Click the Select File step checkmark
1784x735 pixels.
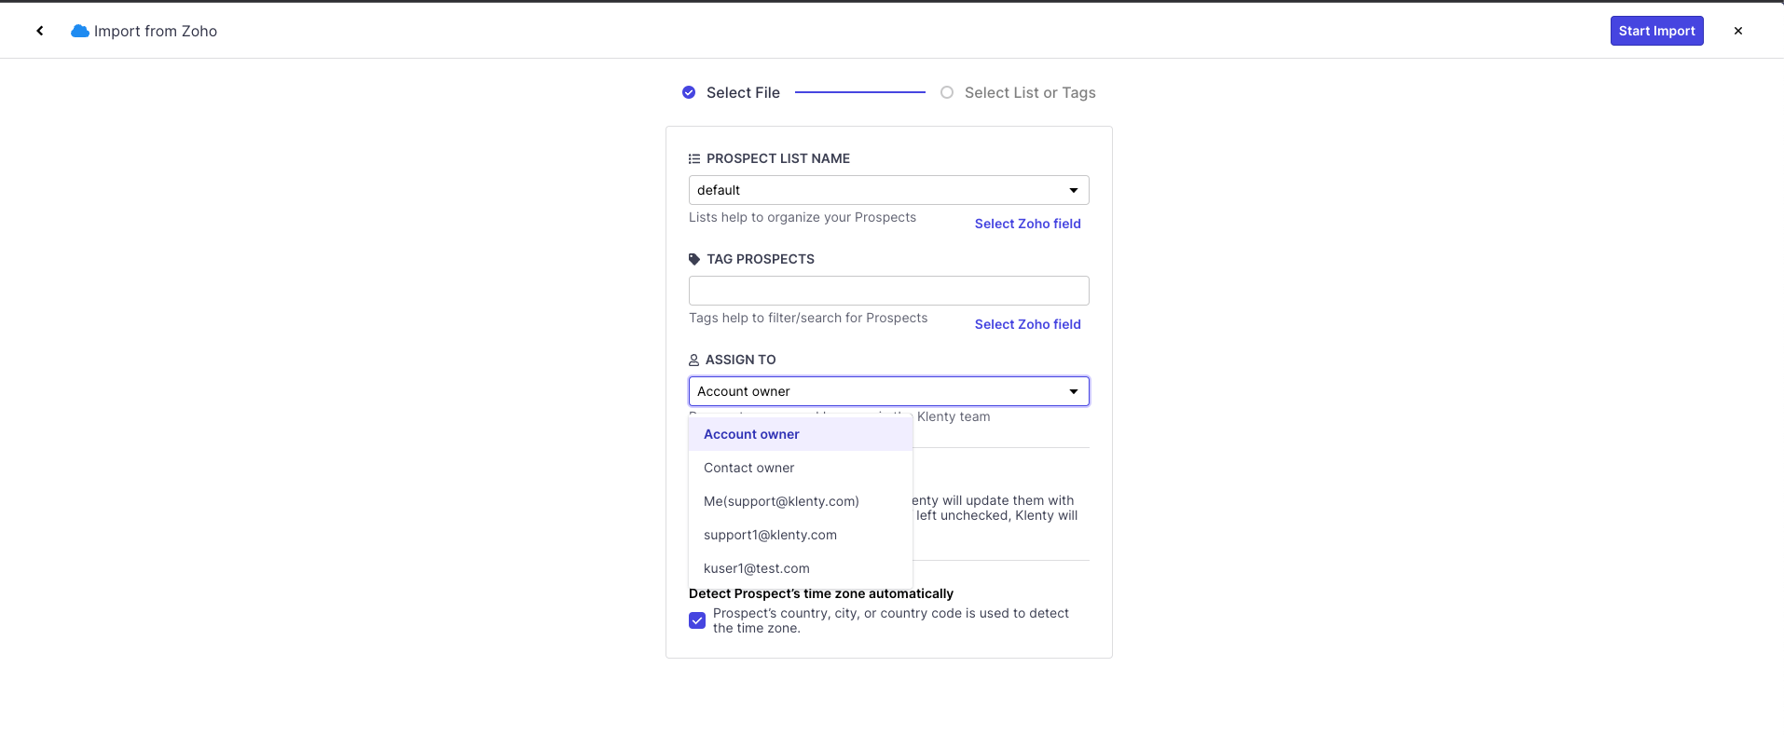pyautogui.click(x=689, y=92)
